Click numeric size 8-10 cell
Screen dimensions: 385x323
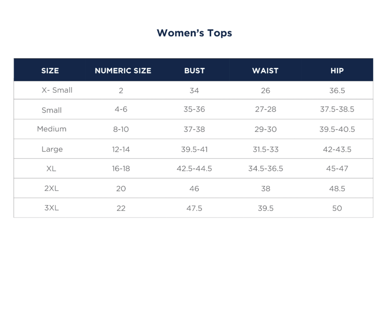(121, 130)
